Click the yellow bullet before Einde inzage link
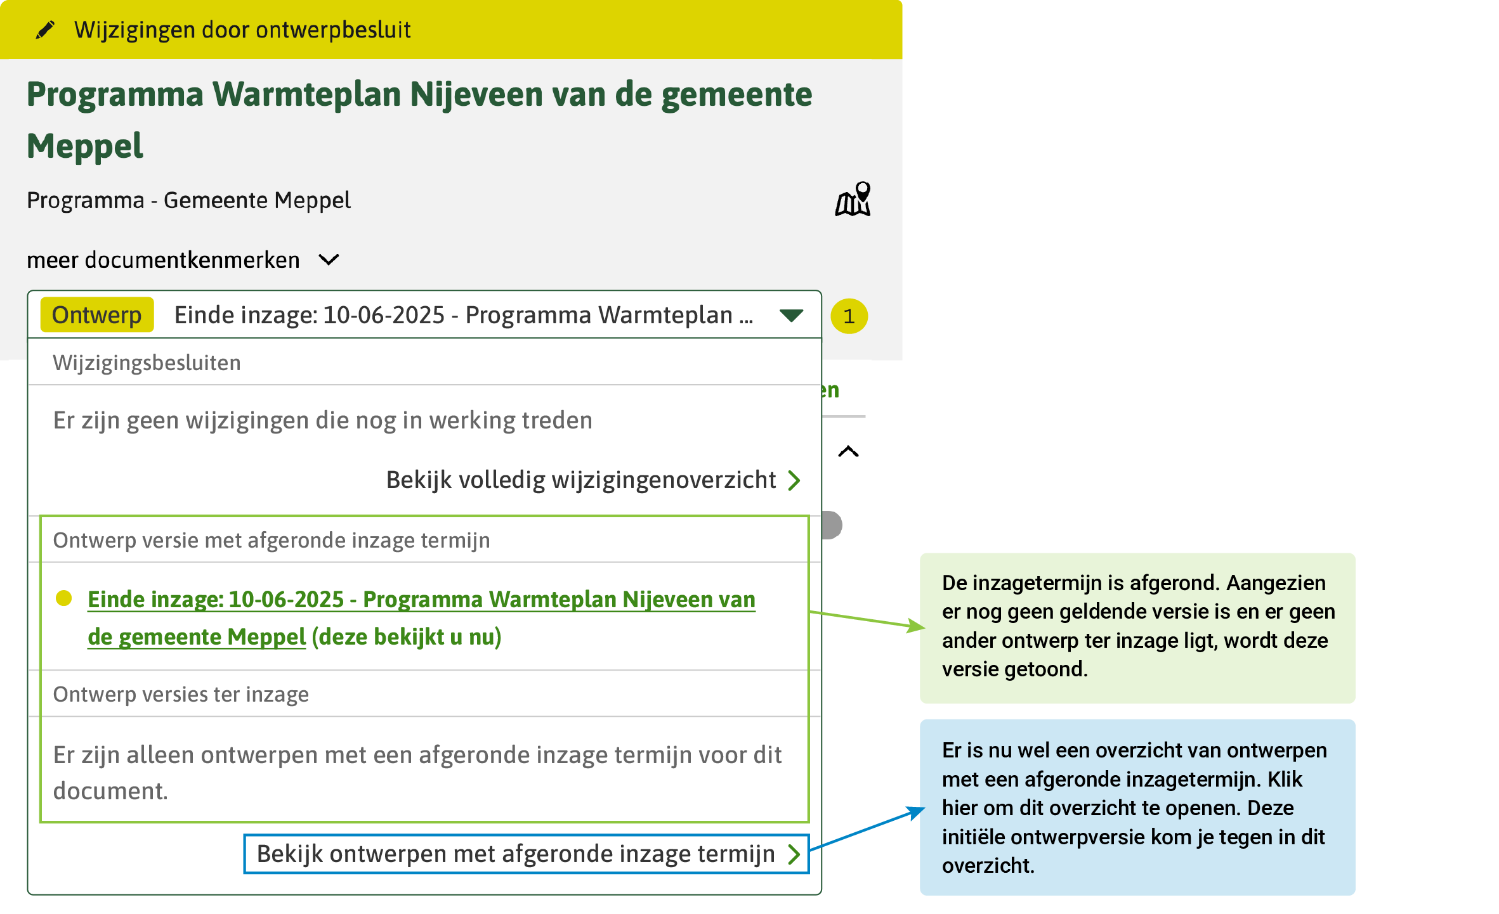This screenshot has width=1499, height=914. coord(63,598)
